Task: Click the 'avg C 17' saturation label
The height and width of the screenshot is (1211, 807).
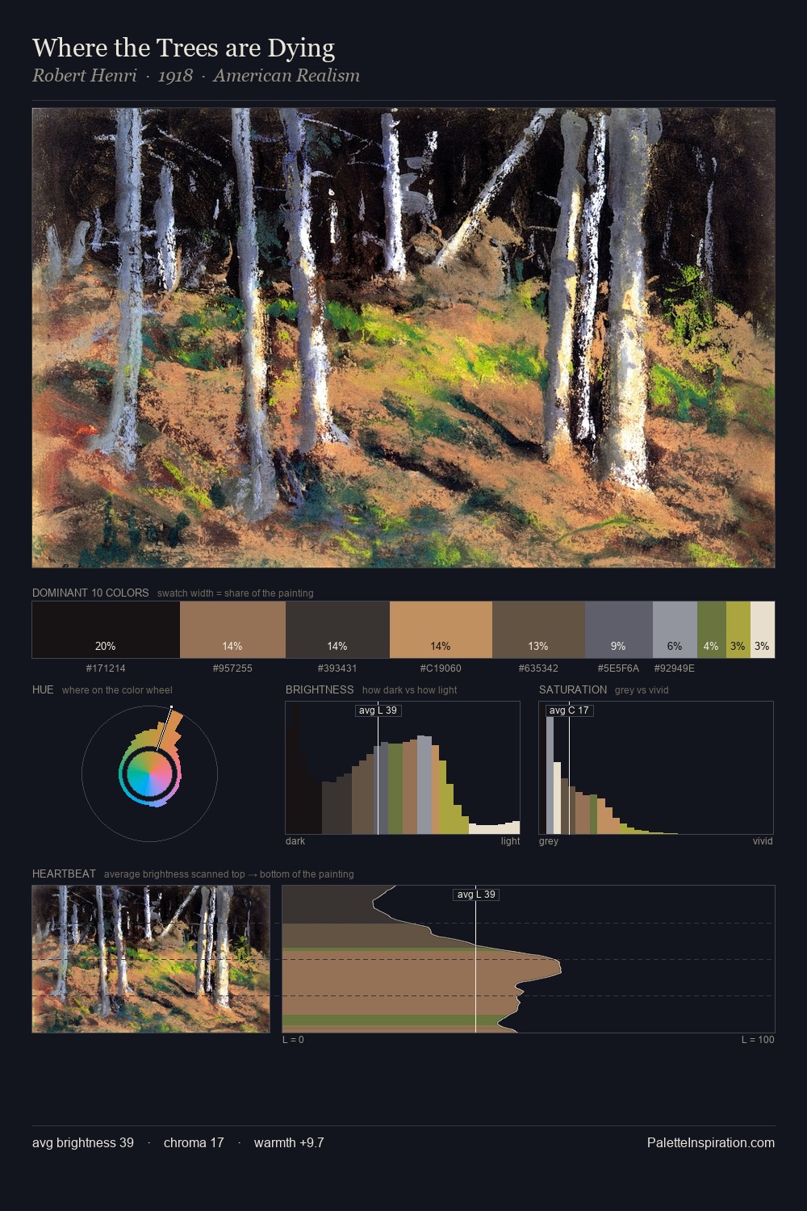Action: point(569,710)
